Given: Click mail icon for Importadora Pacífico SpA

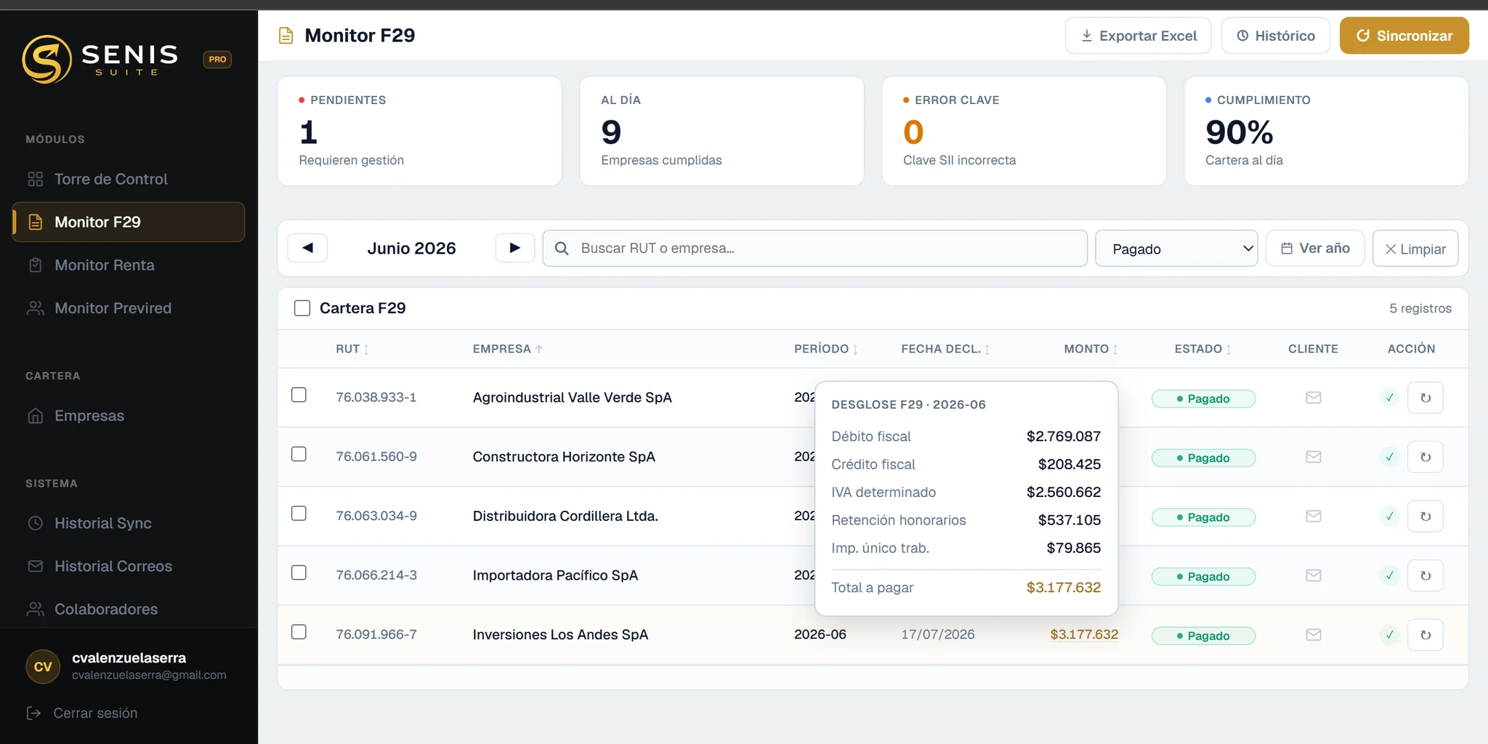Looking at the screenshot, I should click(x=1313, y=575).
